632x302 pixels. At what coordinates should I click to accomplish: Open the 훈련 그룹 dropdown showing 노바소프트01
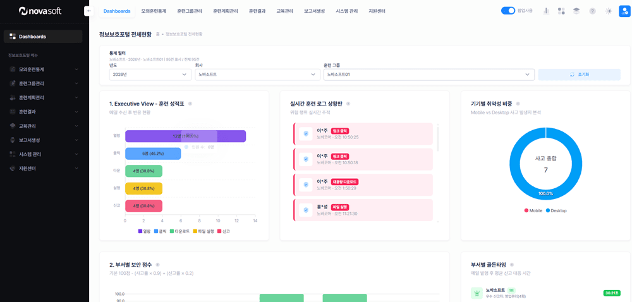pyautogui.click(x=429, y=75)
